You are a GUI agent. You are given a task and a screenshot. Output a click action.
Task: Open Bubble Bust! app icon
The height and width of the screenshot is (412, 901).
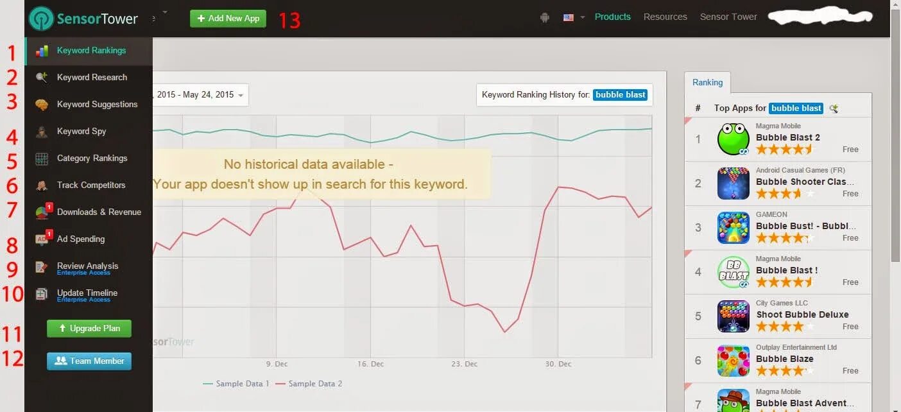[734, 228]
